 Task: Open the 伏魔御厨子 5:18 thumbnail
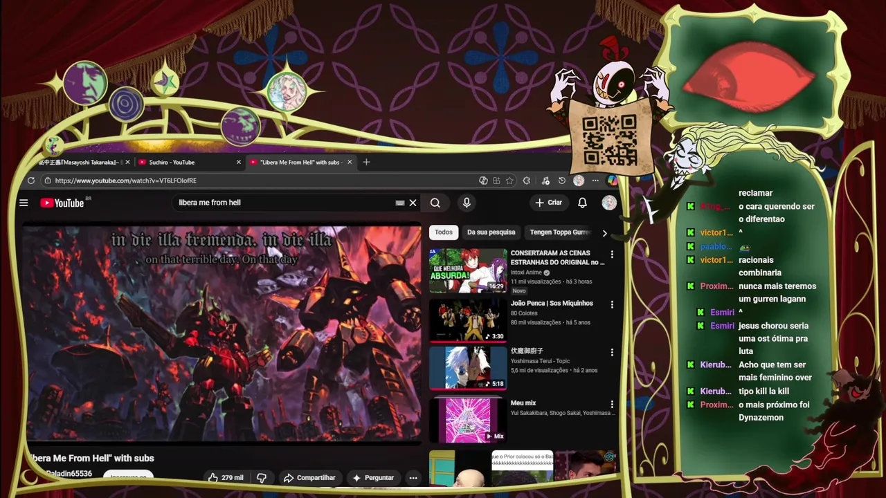468,369
